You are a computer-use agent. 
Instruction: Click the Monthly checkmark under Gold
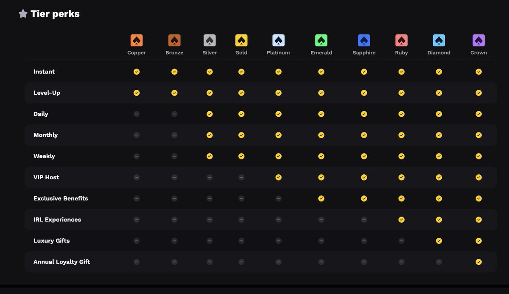coord(241,135)
